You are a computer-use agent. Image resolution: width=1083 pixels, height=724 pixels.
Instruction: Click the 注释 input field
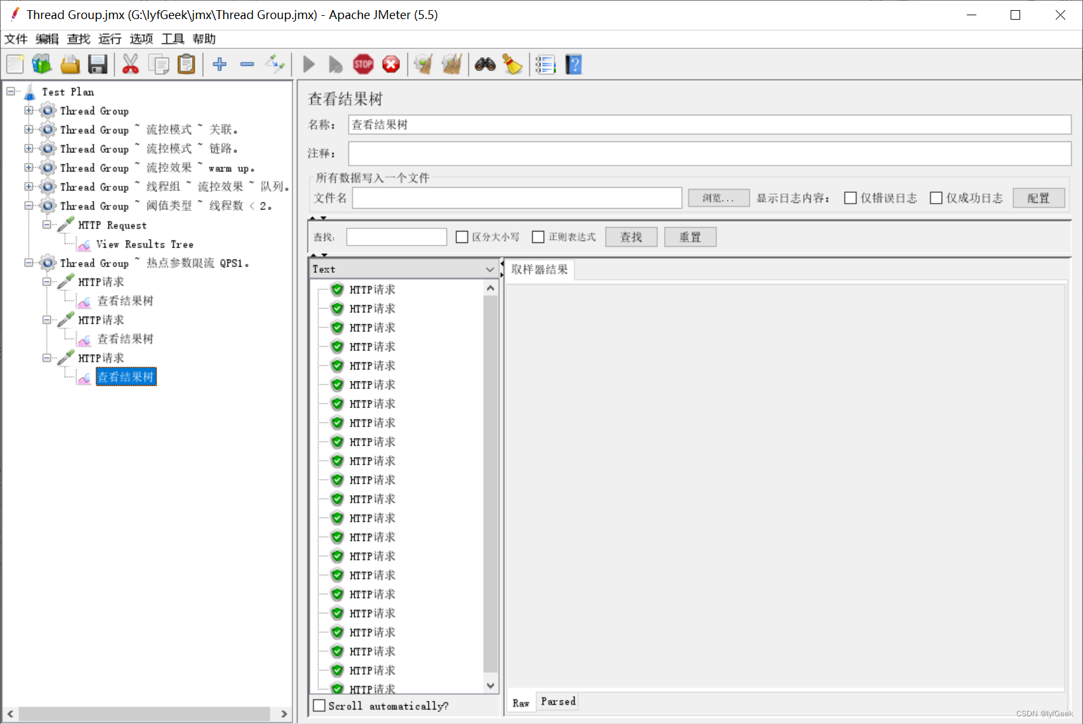pos(710,154)
